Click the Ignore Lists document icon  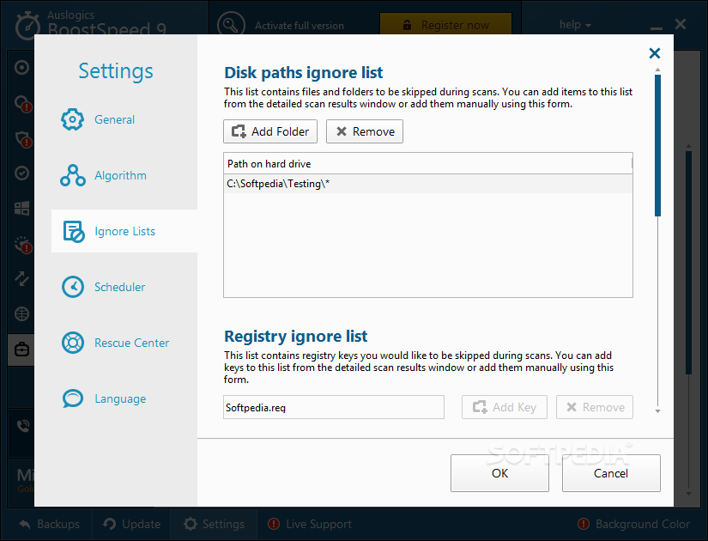(x=73, y=231)
